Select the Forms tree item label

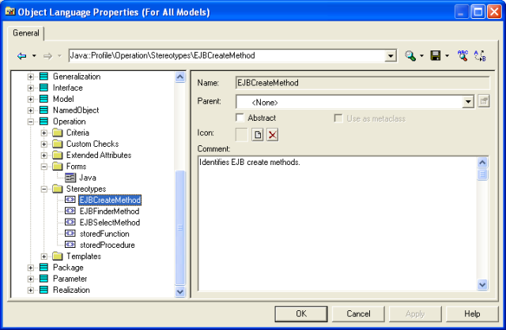76,167
